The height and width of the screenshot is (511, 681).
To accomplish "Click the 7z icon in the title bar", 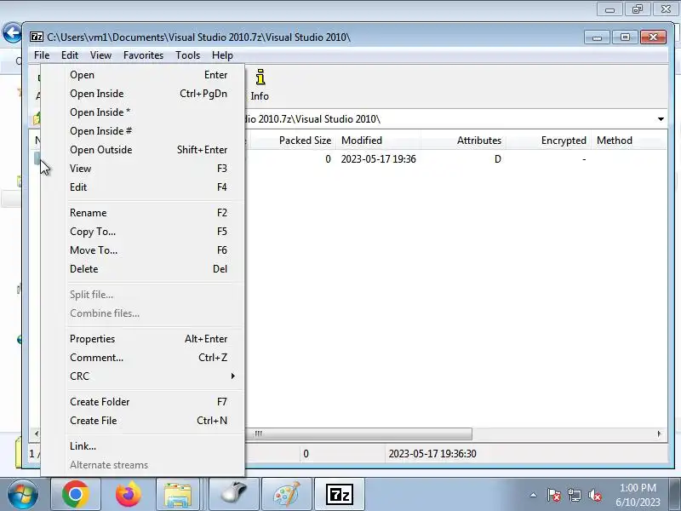I will click(x=37, y=37).
